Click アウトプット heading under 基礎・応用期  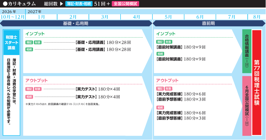(x=36, y=80)
